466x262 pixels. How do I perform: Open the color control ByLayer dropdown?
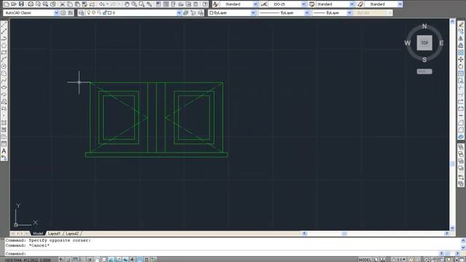pos(253,13)
